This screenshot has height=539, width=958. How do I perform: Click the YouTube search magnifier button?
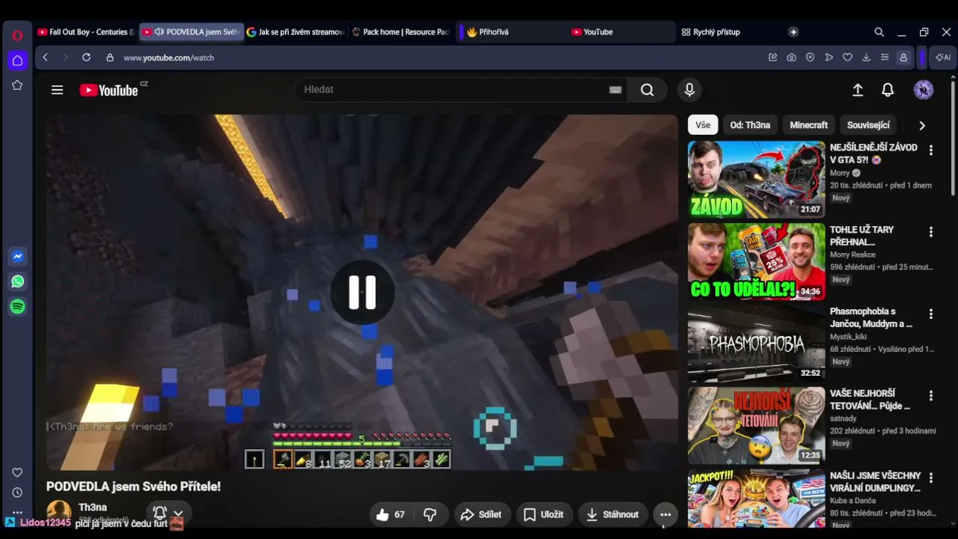tap(647, 90)
